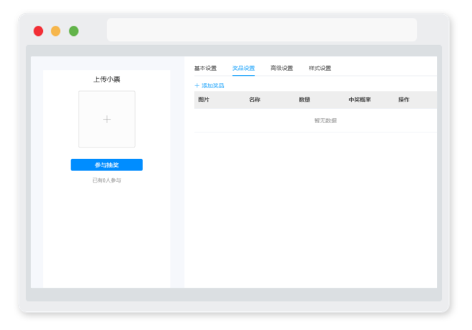
Task: Click the 已有0人参与 text
Action: pyautogui.click(x=107, y=180)
